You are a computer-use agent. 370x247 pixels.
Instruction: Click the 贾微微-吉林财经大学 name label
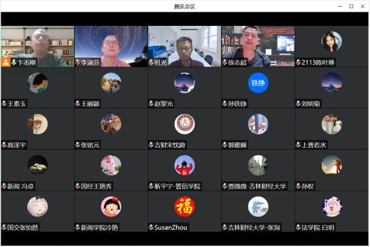click(257, 186)
